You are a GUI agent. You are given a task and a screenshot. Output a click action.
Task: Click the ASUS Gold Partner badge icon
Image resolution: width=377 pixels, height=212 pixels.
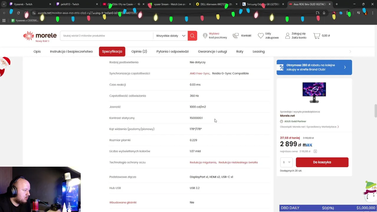pos(282,121)
